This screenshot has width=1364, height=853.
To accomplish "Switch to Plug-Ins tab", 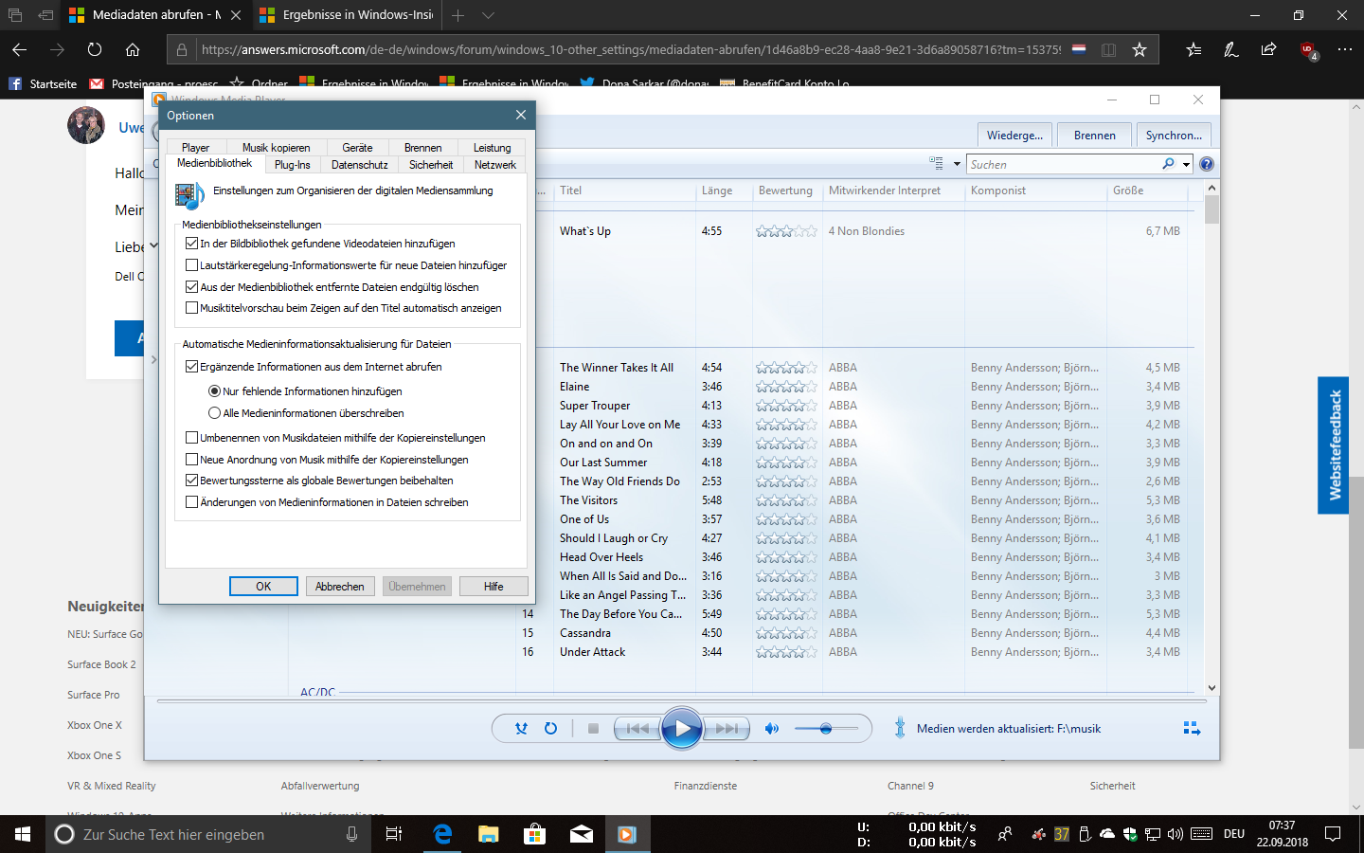I will (x=292, y=165).
